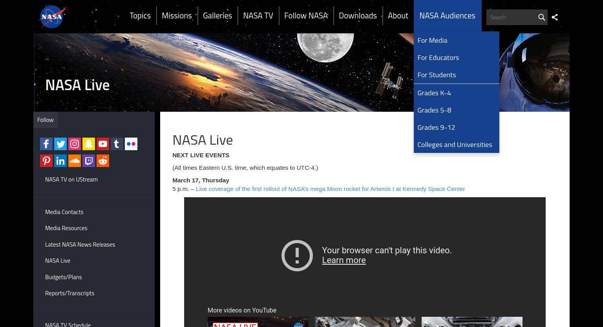This screenshot has height=327, width=603.
Task: Open the Galleries menu
Action: point(217,16)
